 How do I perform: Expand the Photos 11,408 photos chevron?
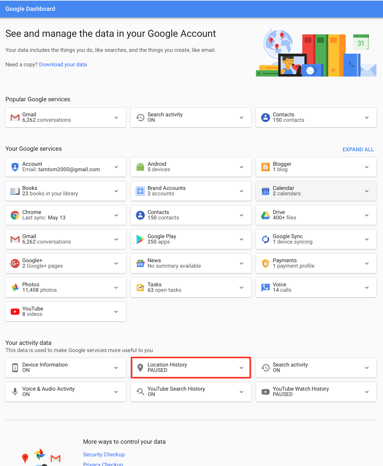(116, 288)
